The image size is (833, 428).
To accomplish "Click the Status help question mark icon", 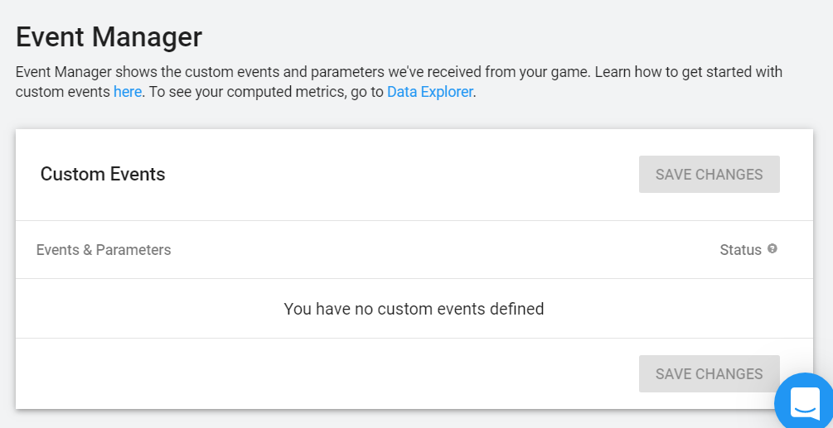I will [772, 248].
